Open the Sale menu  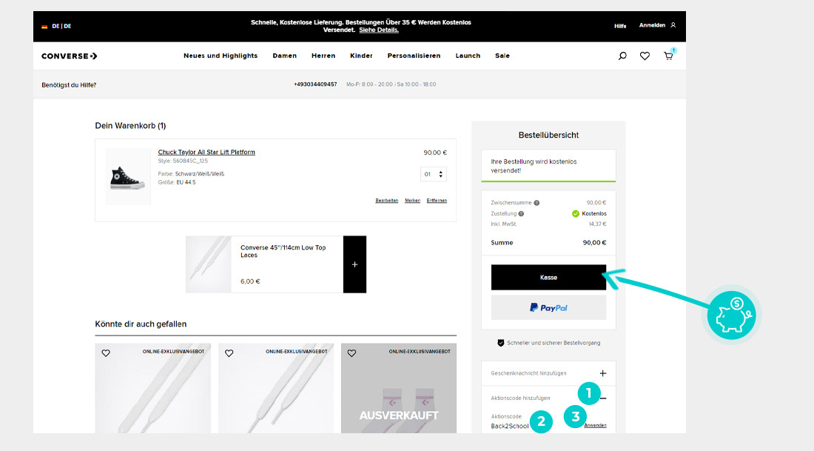pyautogui.click(x=502, y=56)
